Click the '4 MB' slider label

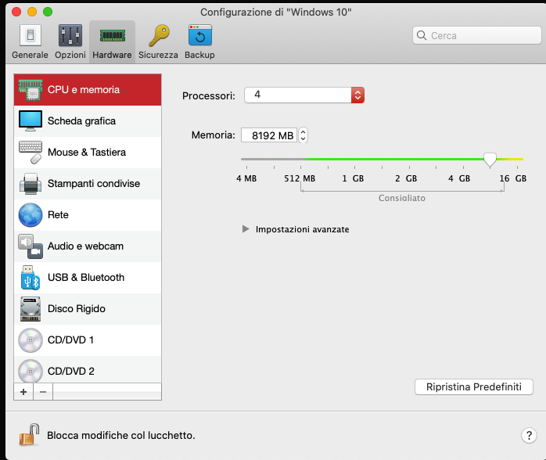[246, 178]
